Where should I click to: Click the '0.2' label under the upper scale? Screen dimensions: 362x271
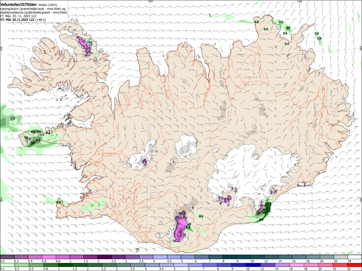[x=2, y=261]
